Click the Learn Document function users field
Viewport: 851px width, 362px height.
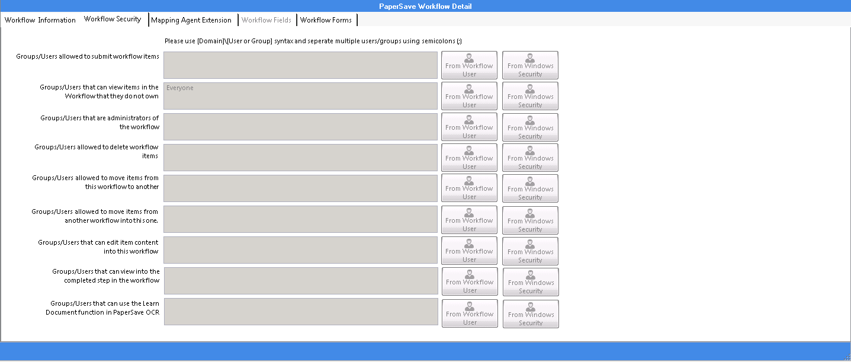[x=301, y=312]
